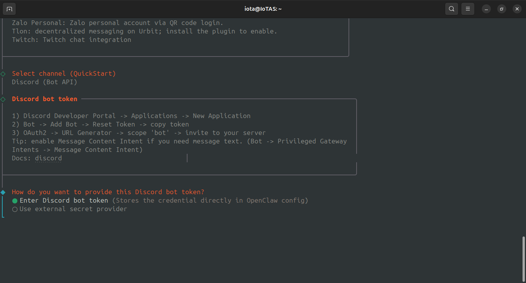Click the Discord bot token heading
Viewport: 526px width, 283px height.
(x=45, y=99)
